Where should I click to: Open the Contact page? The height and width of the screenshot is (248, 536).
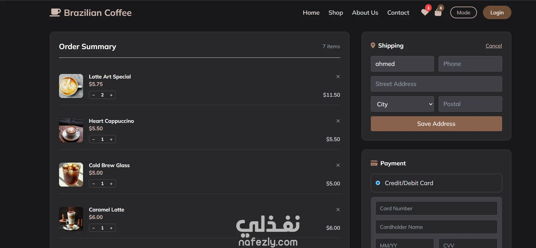(x=398, y=13)
